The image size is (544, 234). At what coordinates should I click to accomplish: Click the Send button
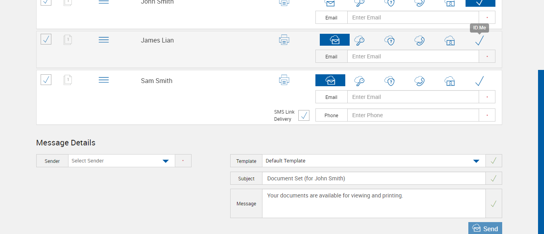point(485,228)
